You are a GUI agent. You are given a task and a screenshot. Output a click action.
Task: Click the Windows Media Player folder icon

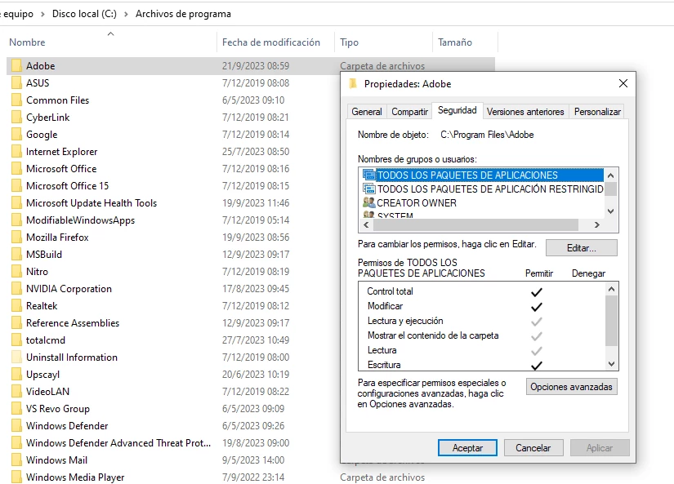16,477
